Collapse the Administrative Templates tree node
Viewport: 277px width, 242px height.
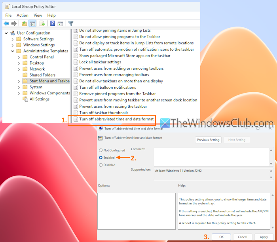point(13,51)
